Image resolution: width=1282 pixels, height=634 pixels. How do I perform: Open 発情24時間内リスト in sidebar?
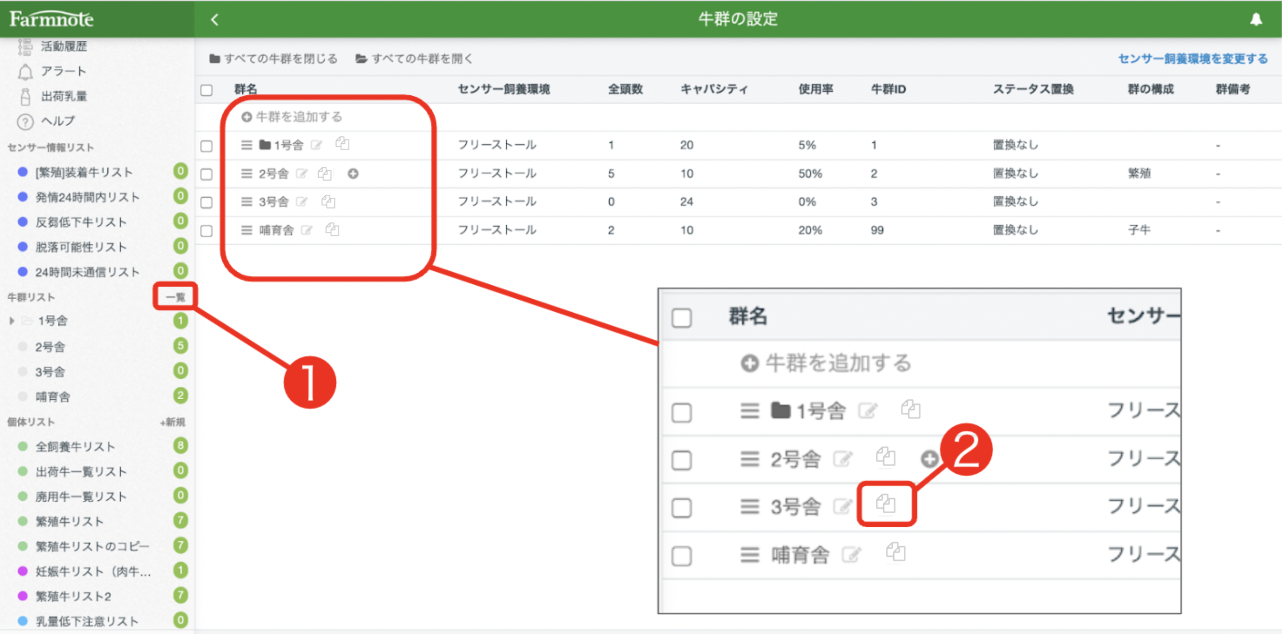click(x=88, y=197)
